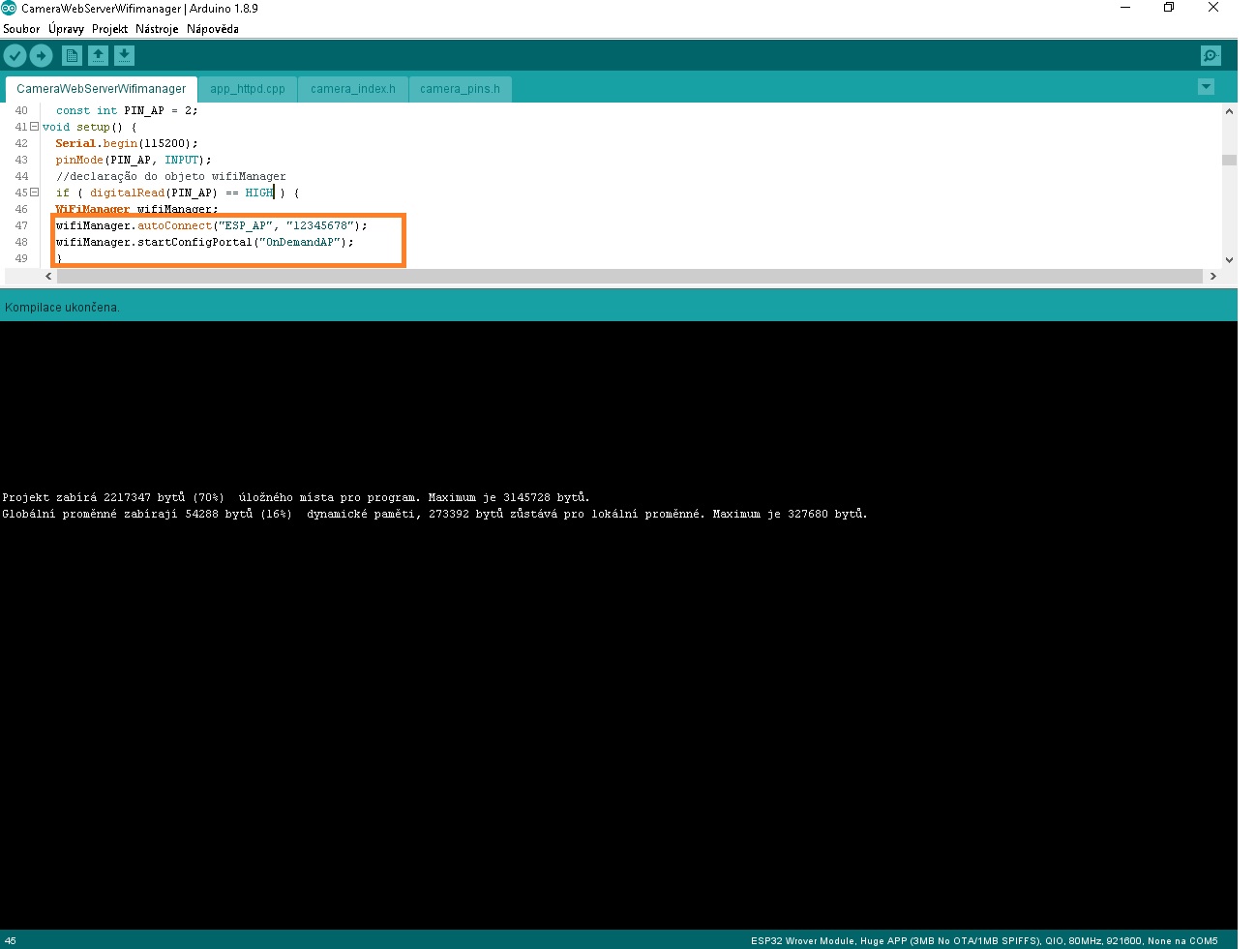Click the horizontal scroll left arrow

(x=48, y=276)
